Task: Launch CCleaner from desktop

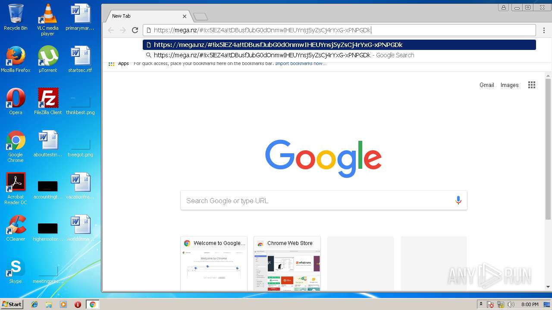Action: (16, 228)
